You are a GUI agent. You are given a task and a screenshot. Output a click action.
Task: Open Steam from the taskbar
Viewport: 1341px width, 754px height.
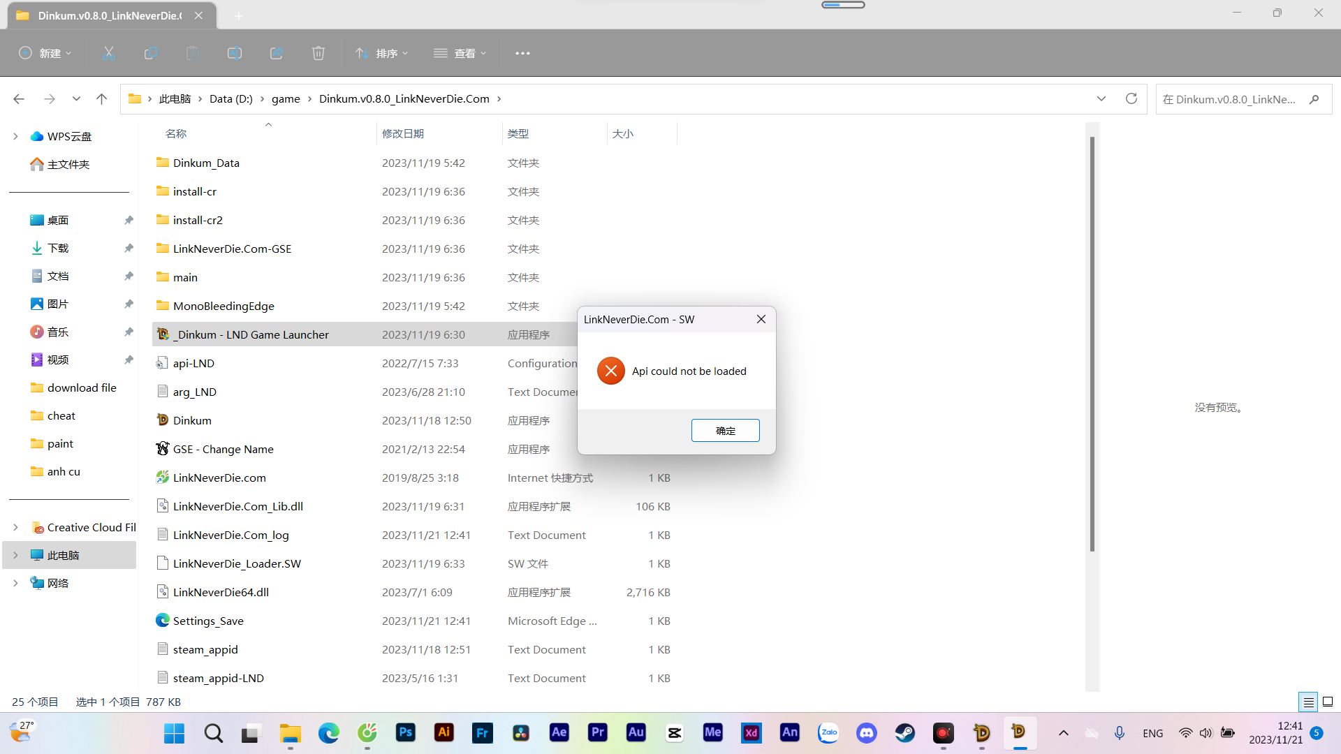click(x=904, y=733)
